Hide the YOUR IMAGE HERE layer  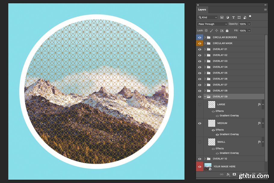tap(200, 166)
